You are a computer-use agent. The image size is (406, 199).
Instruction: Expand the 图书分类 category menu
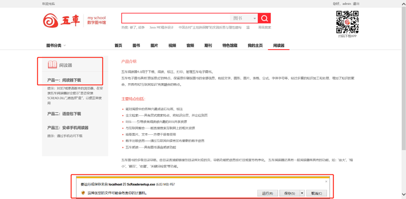(56, 46)
